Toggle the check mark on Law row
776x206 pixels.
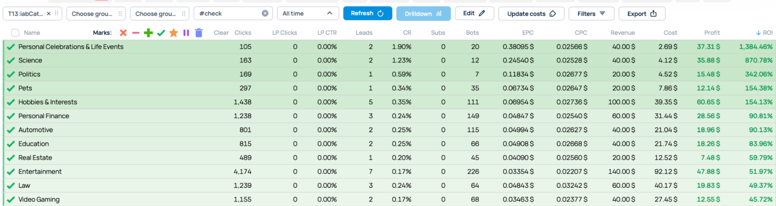pyautogui.click(x=11, y=185)
